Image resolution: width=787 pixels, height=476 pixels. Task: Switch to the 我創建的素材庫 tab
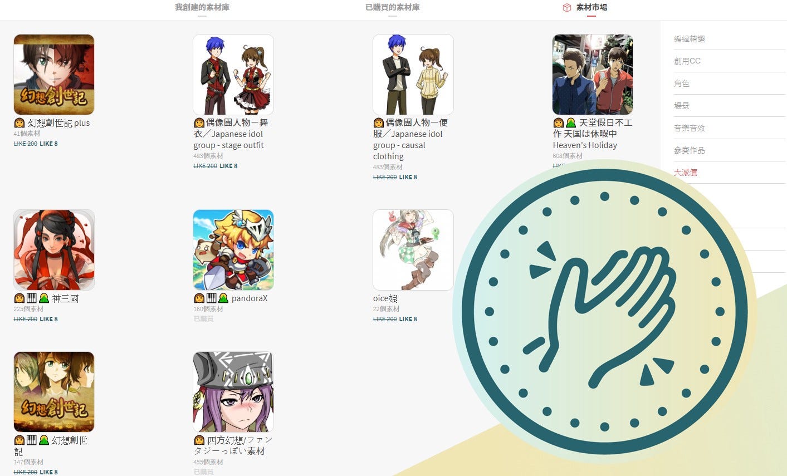tap(202, 7)
